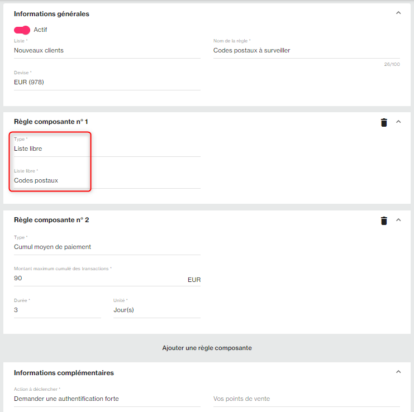The image size is (414, 412).
Task: Open the Devise dropdown showing EUR (978)
Action: tap(106, 82)
